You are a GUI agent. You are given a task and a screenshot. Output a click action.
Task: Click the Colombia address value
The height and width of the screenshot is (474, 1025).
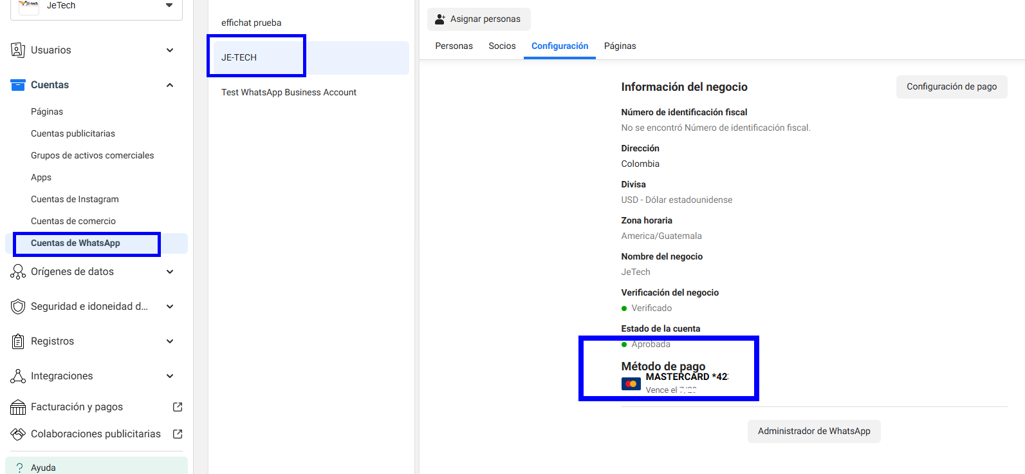click(640, 164)
